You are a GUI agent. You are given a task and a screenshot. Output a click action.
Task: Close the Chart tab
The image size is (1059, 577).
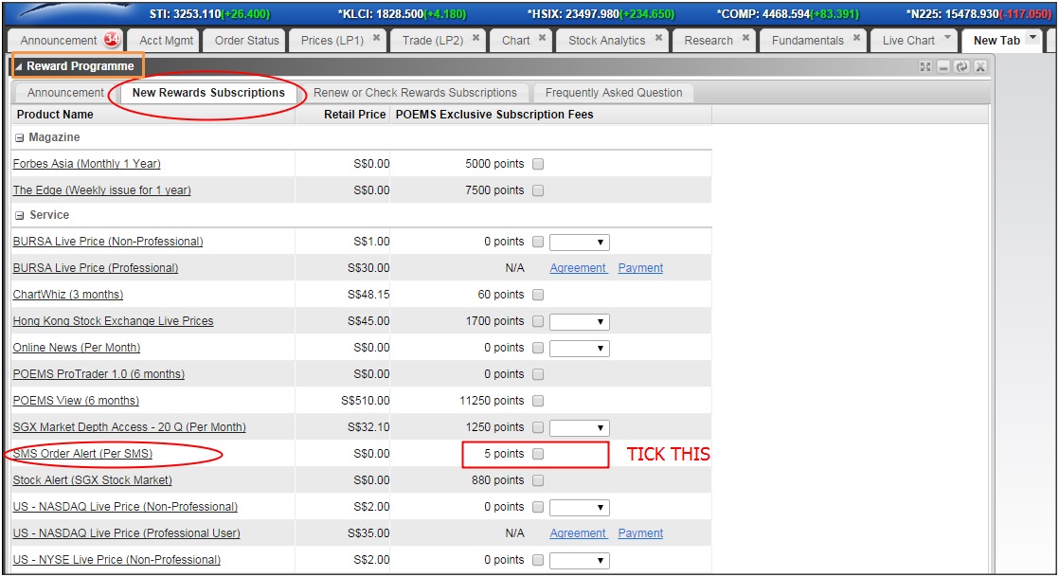click(542, 38)
